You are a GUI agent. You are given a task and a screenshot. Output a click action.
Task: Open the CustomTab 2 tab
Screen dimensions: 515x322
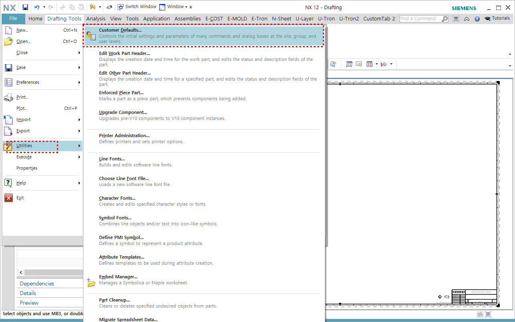(x=379, y=18)
